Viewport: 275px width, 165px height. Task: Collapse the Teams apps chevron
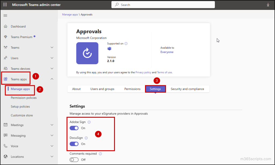(x=52, y=79)
